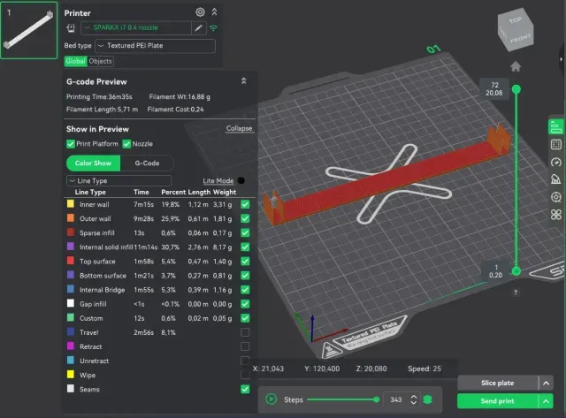Uncheck Outer wall visibility checkbox

click(x=245, y=218)
